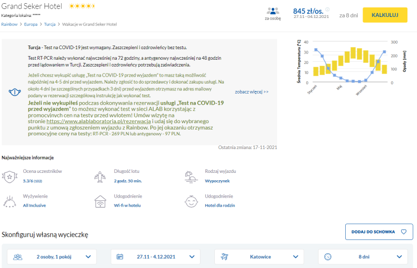Screen dimensions: 417x268
Task: Expand the '2 osoby, 1 pokój' dropdown
Action: pyautogui.click(x=52, y=257)
